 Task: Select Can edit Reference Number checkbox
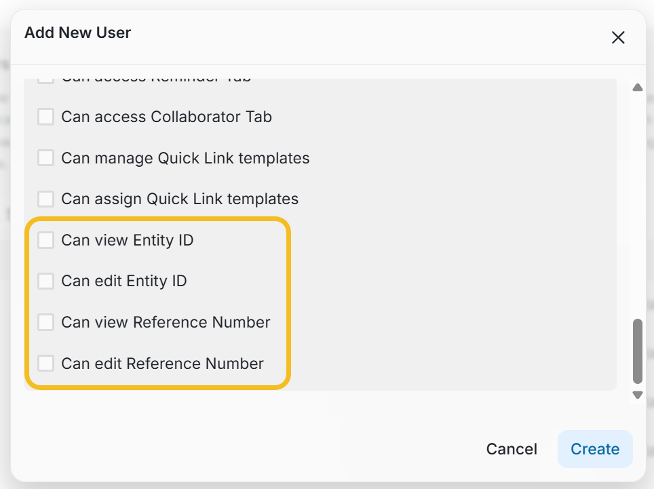[x=46, y=363]
